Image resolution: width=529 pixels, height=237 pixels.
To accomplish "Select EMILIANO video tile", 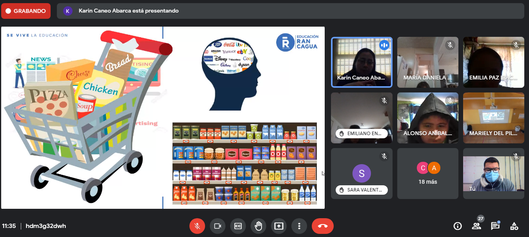I will coord(362,118).
